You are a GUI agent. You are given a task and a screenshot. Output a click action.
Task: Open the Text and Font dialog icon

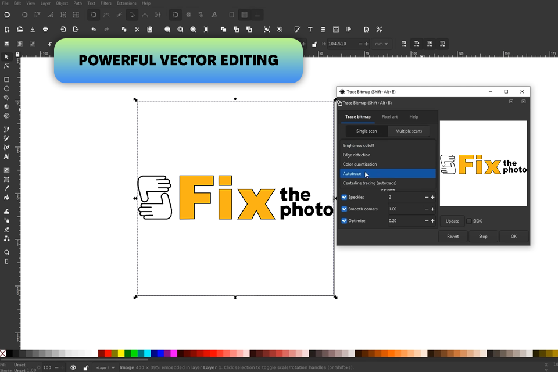pyautogui.click(x=310, y=29)
